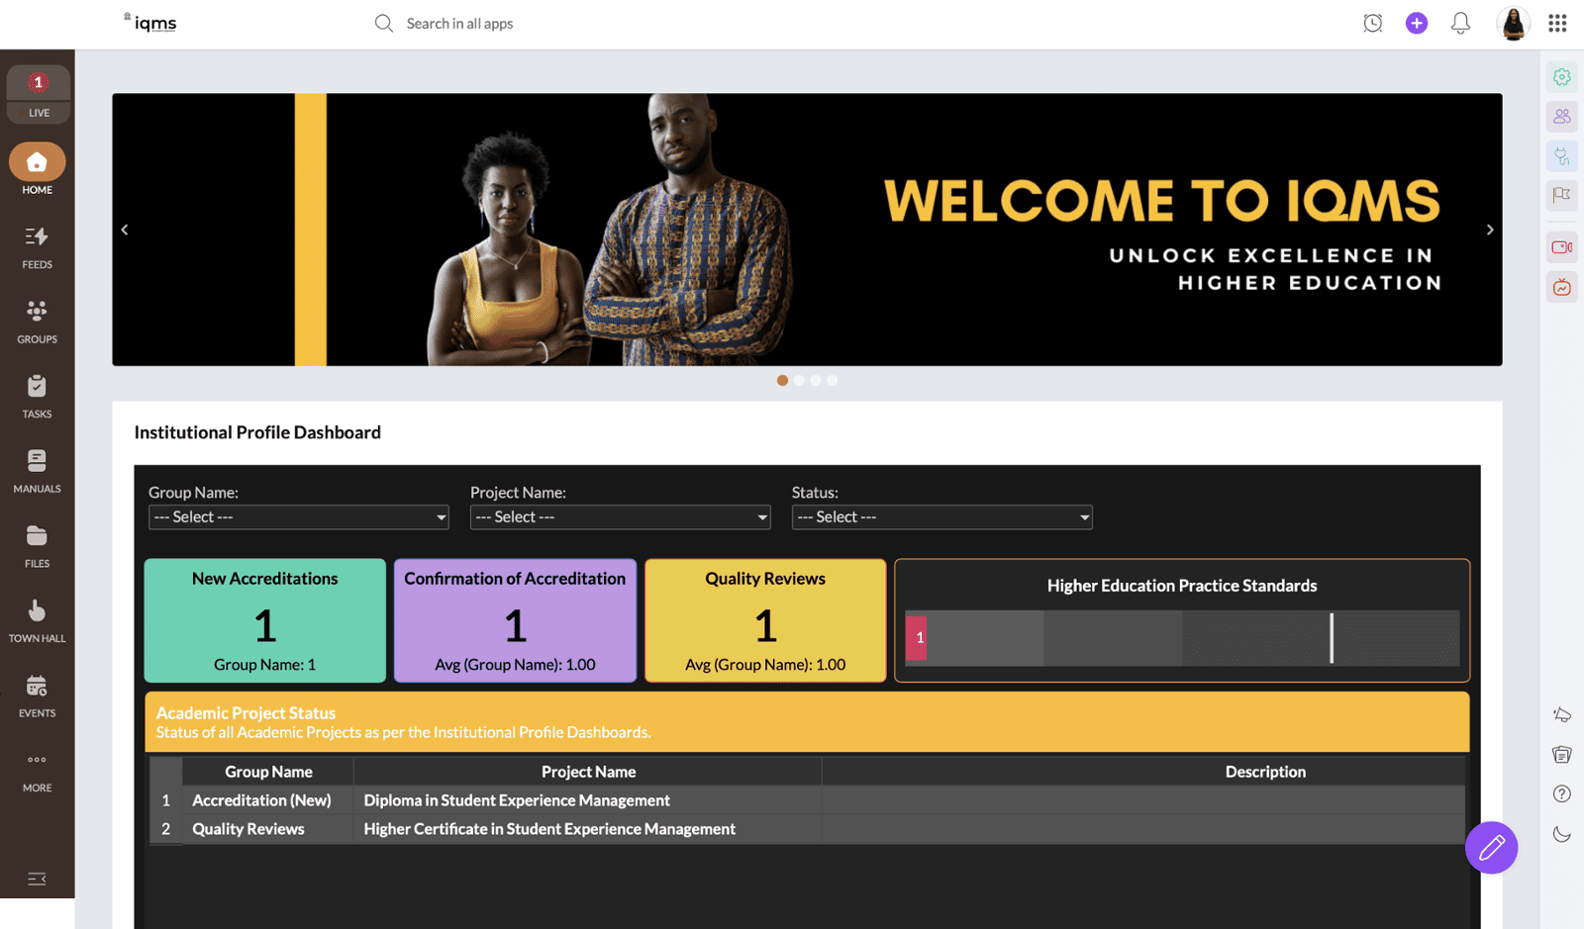Expand the Status filter dropdown
The image size is (1584, 929).
tap(941, 517)
